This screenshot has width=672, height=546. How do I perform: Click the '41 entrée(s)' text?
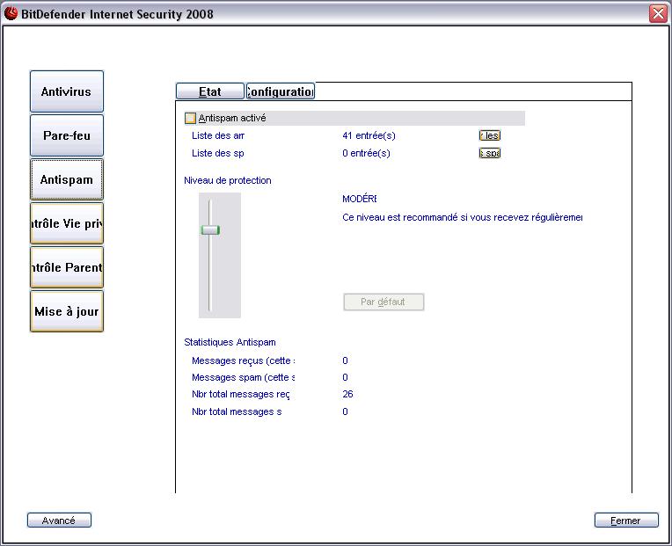coord(369,135)
